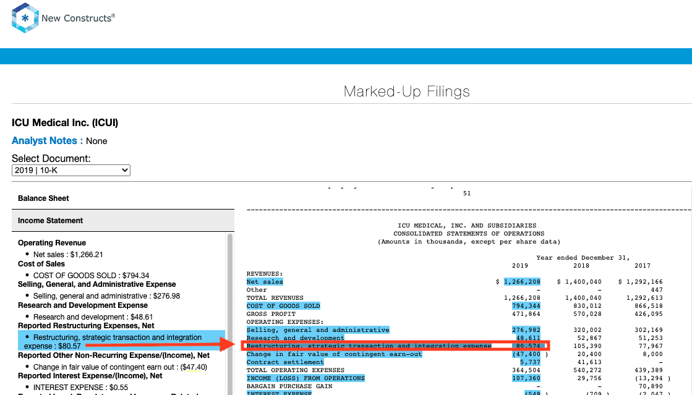Click ICU Medical Inc. (ICUI) company heading
Screen dimensions: 692x395
coord(65,122)
